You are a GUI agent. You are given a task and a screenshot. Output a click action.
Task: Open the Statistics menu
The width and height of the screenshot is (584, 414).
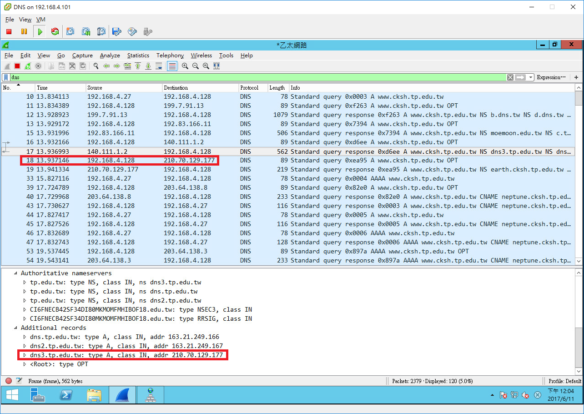coord(138,56)
